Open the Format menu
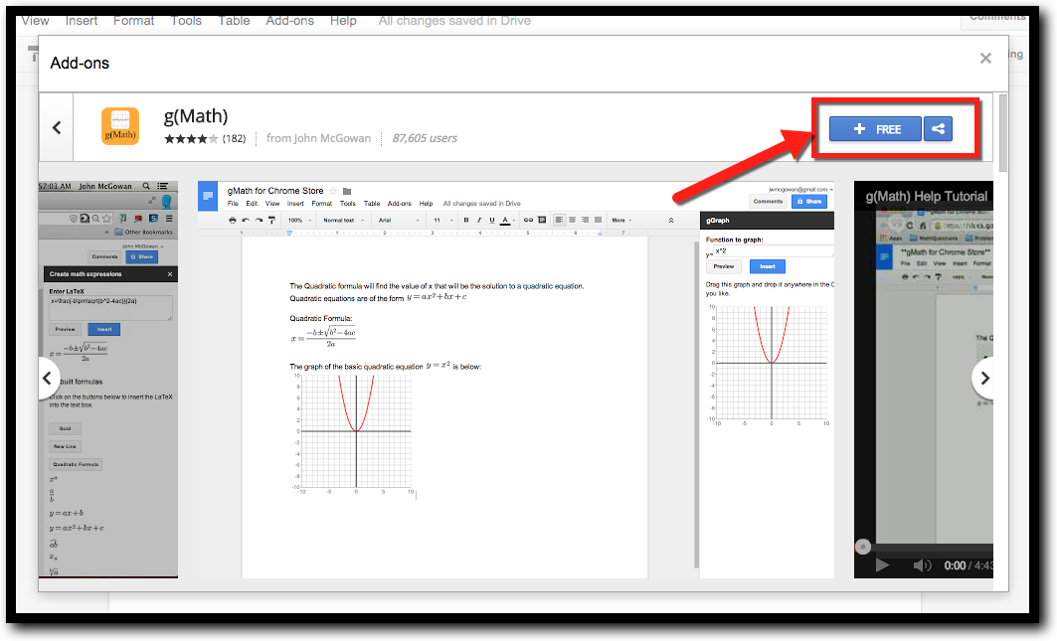 point(133,21)
